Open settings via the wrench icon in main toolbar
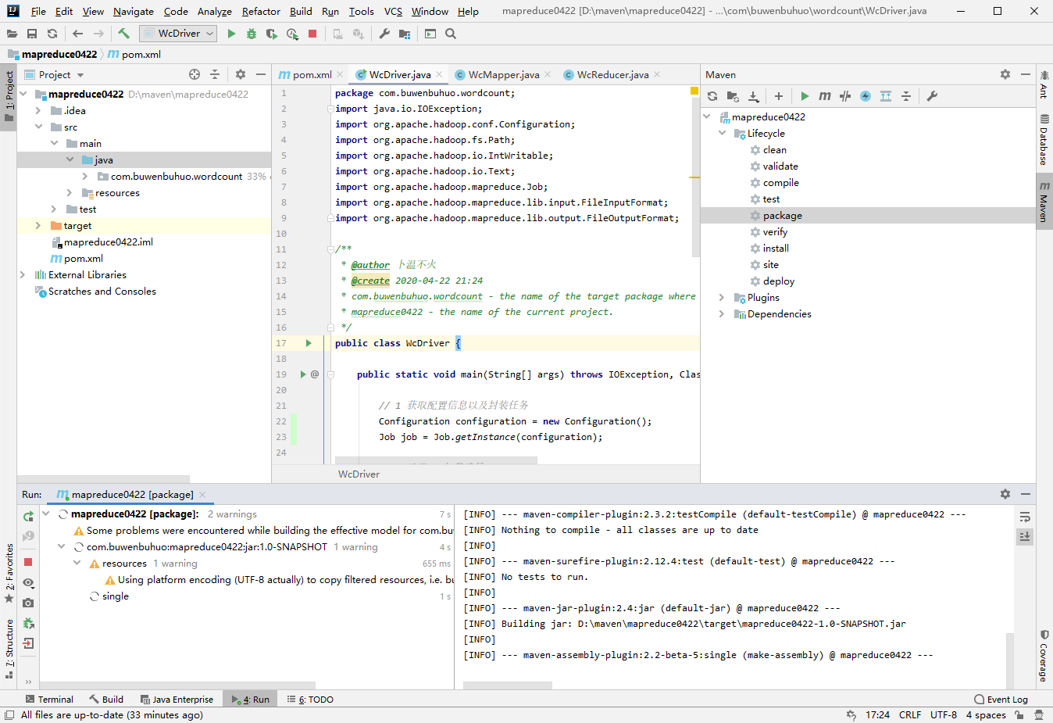Image resolution: width=1053 pixels, height=723 pixels. (x=384, y=34)
